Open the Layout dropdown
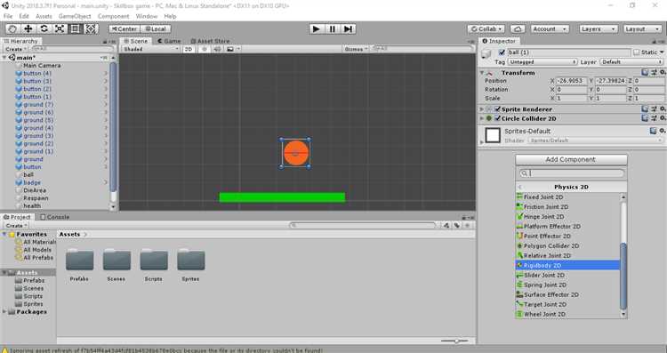This screenshot has width=667, height=353. (642, 29)
